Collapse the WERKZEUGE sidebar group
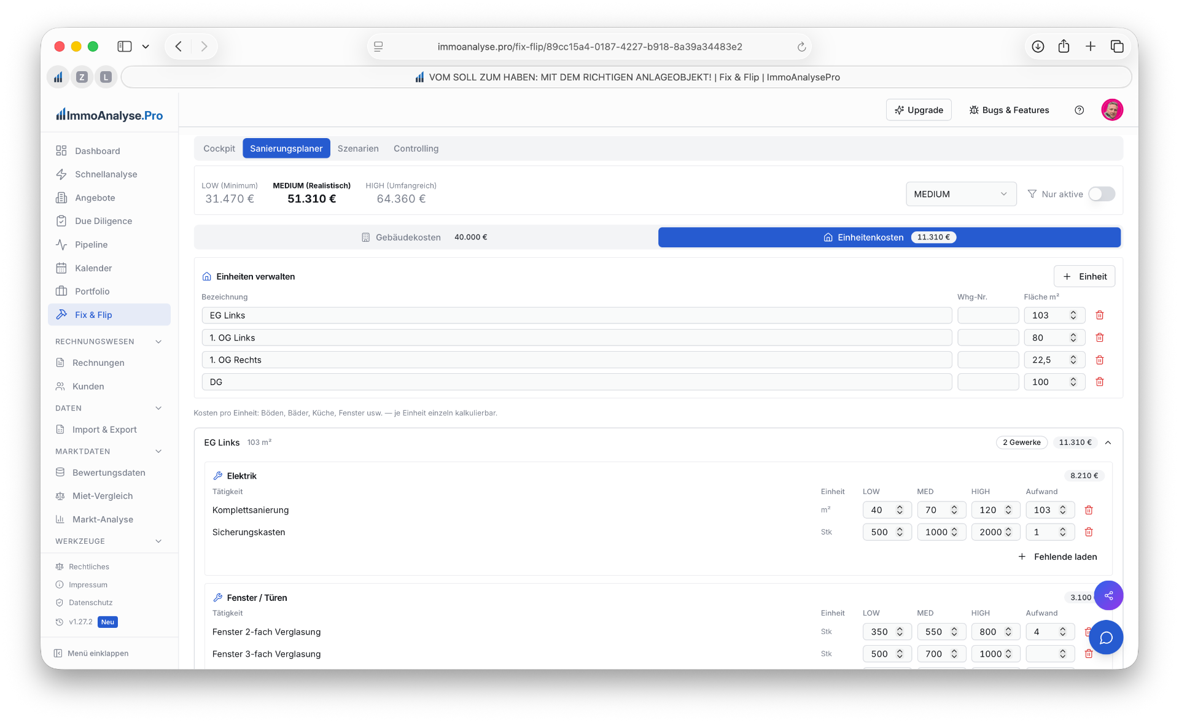1179x723 pixels. pos(158,541)
